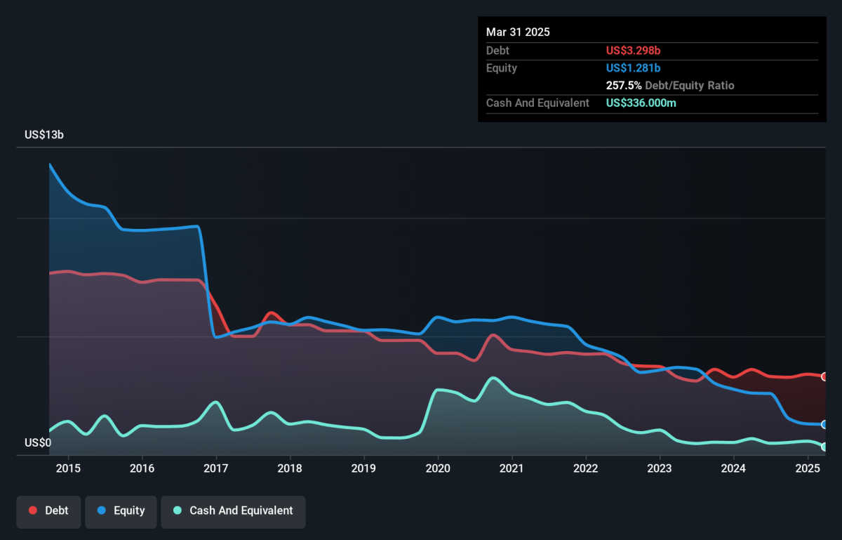Toggle the Debt series legend button
The width and height of the screenshot is (842, 540).
pyautogui.click(x=49, y=511)
